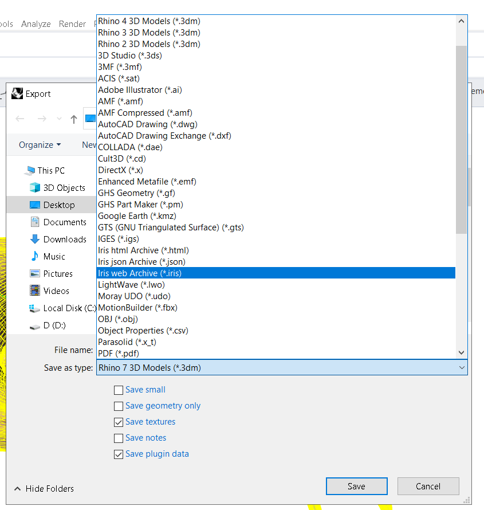The height and width of the screenshot is (510, 484).
Task: Open the Organize dropdown menu
Action: point(40,145)
